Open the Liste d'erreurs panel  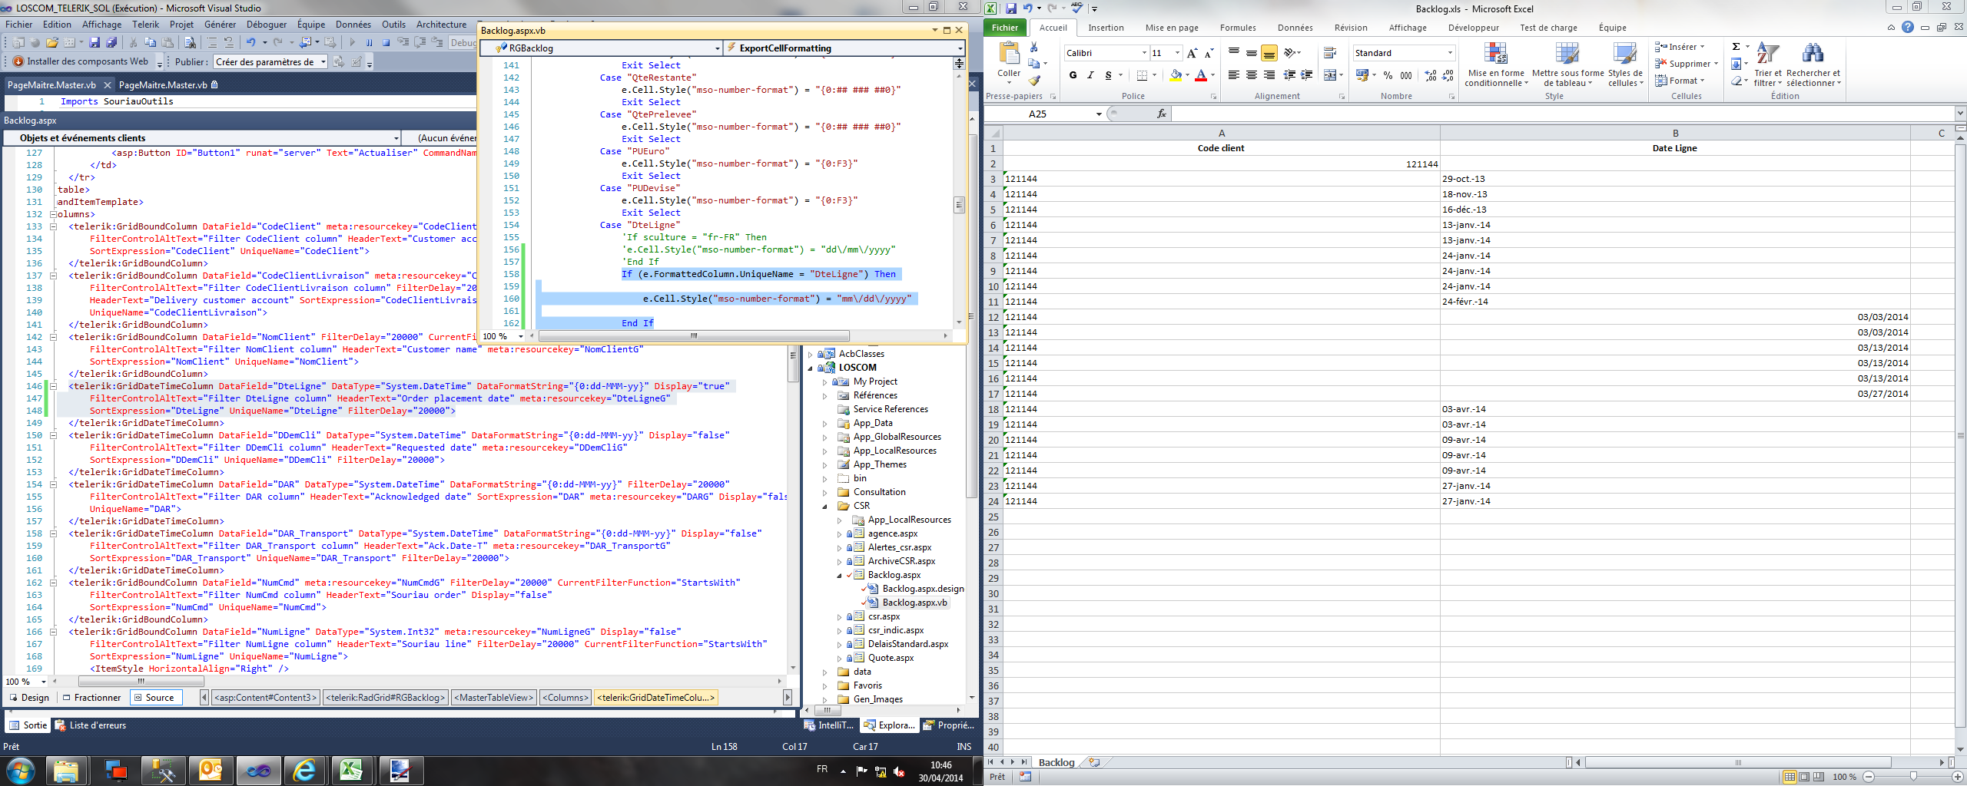click(91, 725)
